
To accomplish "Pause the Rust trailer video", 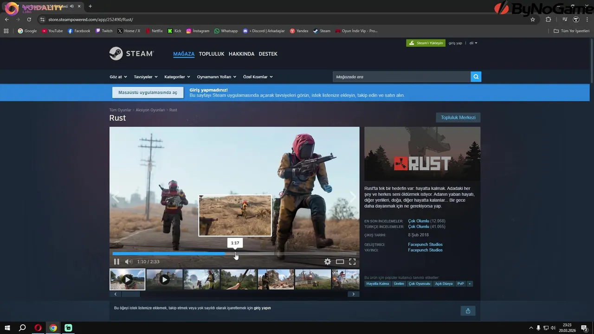I will click(x=116, y=262).
